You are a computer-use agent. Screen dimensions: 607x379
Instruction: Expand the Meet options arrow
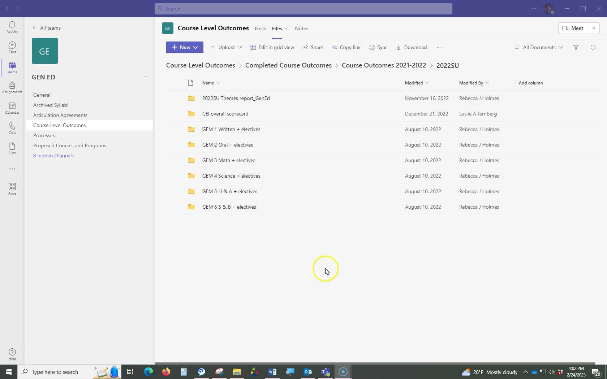pyautogui.click(x=594, y=28)
